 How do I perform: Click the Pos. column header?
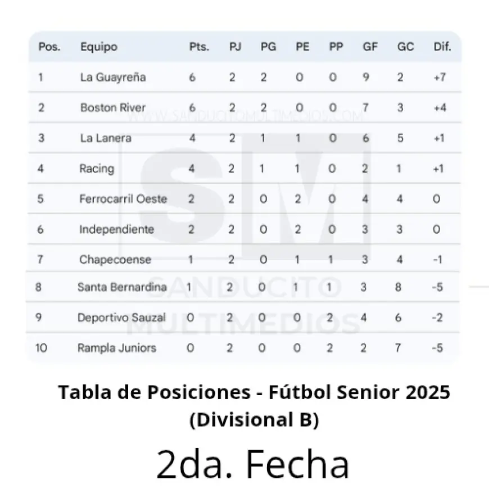tap(49, 47)
